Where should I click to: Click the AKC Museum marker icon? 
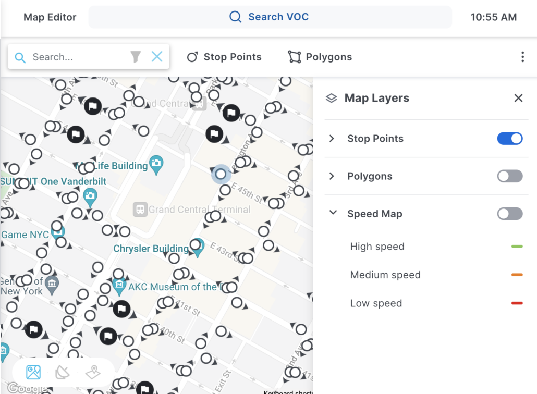pyautogui.click(x=119, y=287)
